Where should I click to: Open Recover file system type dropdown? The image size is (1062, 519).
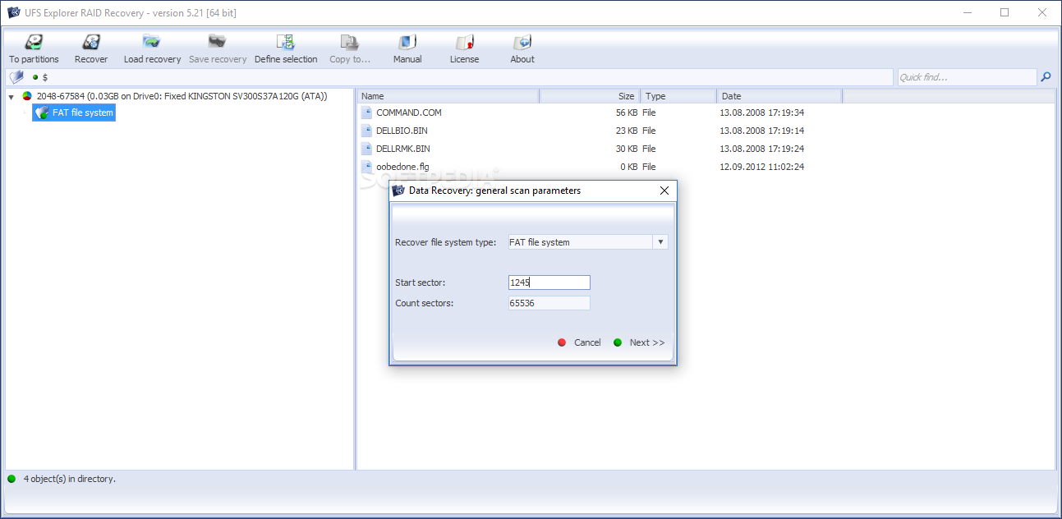click(588, 242)
